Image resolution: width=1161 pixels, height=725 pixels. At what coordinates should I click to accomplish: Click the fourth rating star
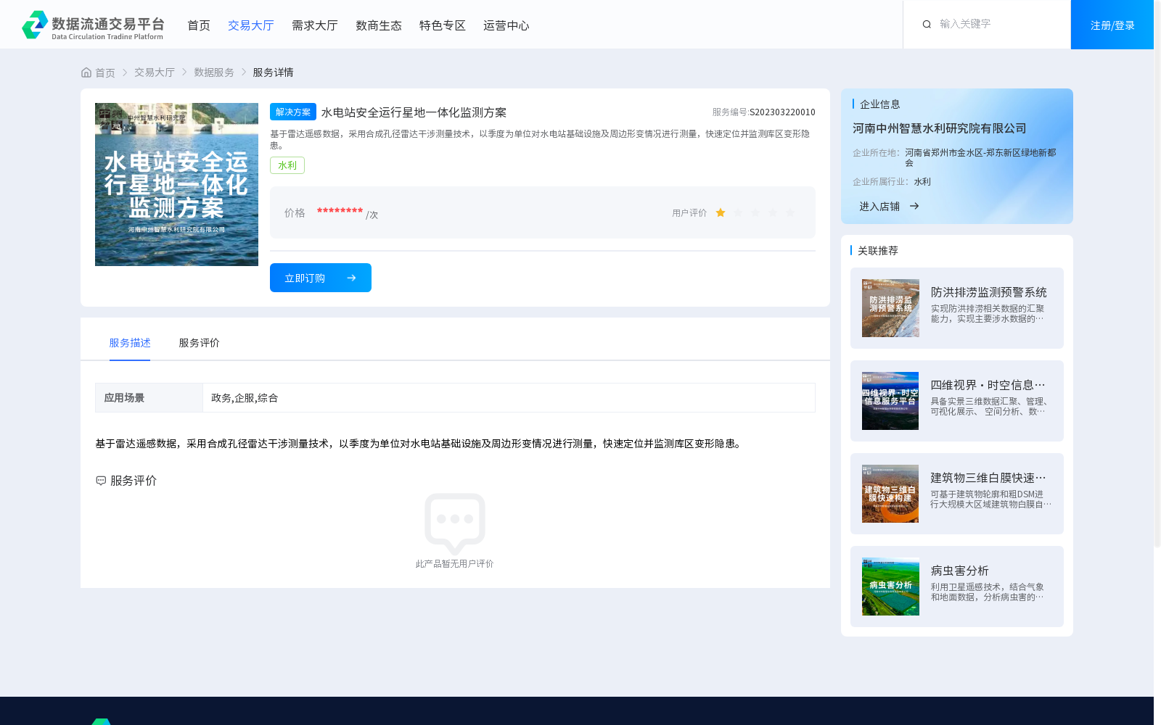773,212
